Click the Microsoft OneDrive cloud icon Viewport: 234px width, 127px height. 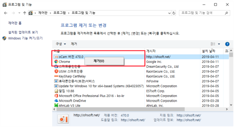56,101
